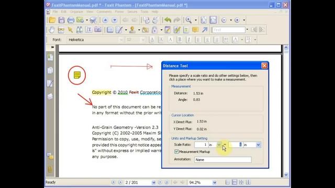Expand the Zoom tool dropdown arrow

196,20
